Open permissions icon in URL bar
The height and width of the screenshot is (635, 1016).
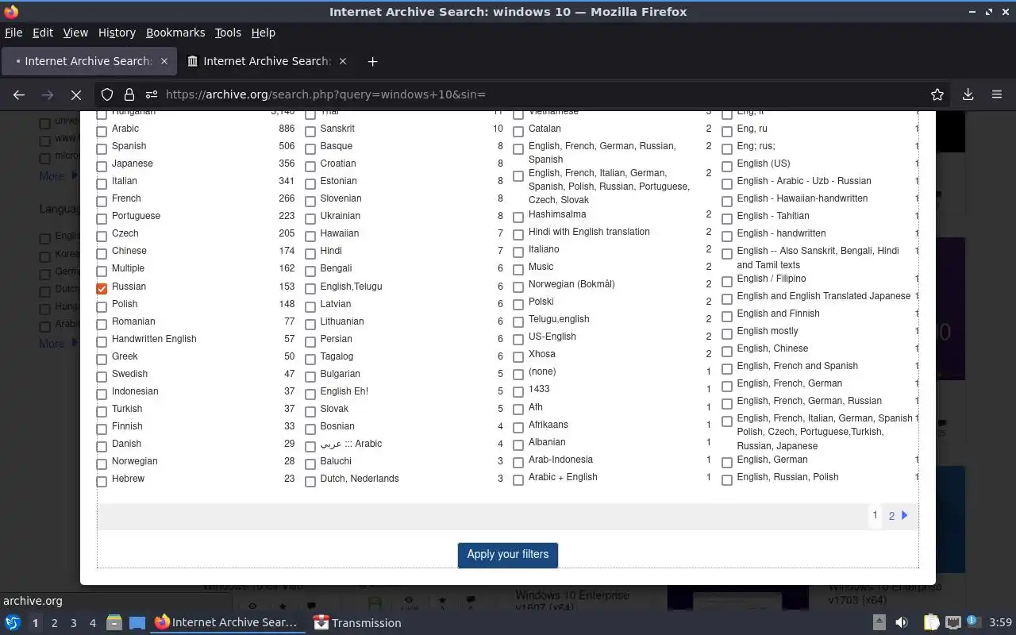tap(152, 94)
